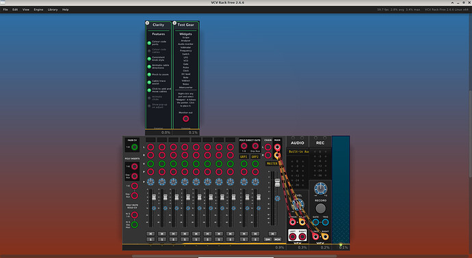This screenshot has width=472, height=258.
Task: Select Attenuverter widget in Test Gear list
Action: pos(186,87)
